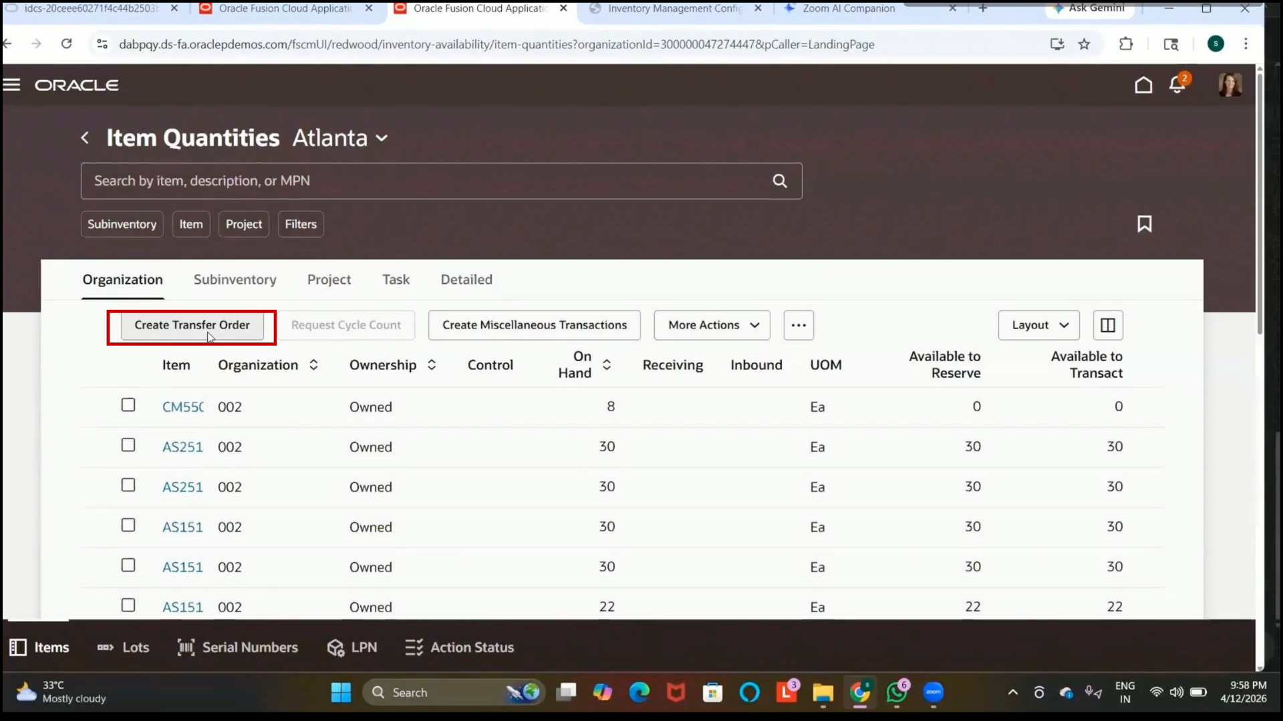Reload the page in browser toolbar
This screenshot has height=721, width=1283.
pos(66,44)
